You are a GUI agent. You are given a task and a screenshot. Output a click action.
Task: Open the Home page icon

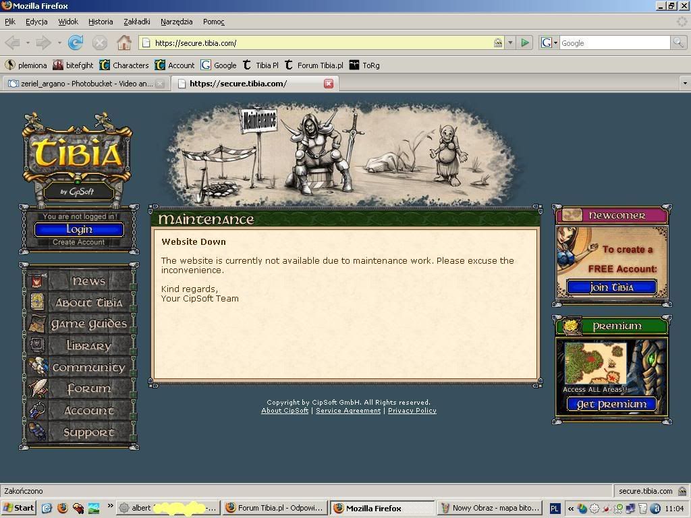(124, 42)
